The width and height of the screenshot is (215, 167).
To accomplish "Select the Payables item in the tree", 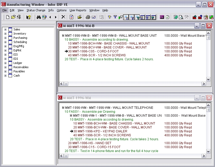I will (x=19, y=71).
